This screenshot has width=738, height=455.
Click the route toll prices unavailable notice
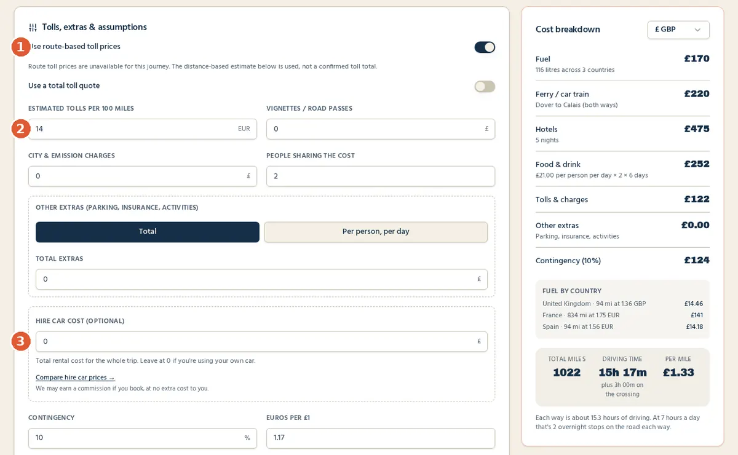coord(202,66)
